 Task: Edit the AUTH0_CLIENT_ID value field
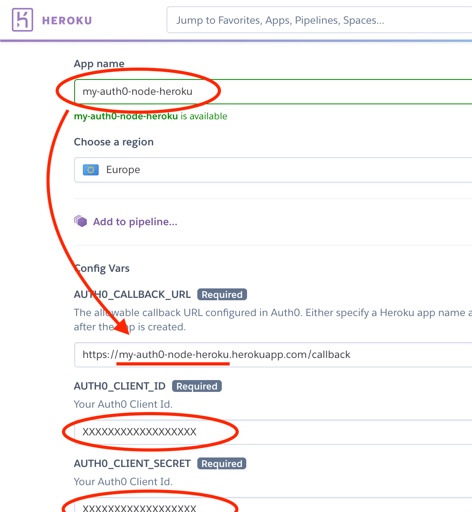pyautogui.click(x=273, y=432)
